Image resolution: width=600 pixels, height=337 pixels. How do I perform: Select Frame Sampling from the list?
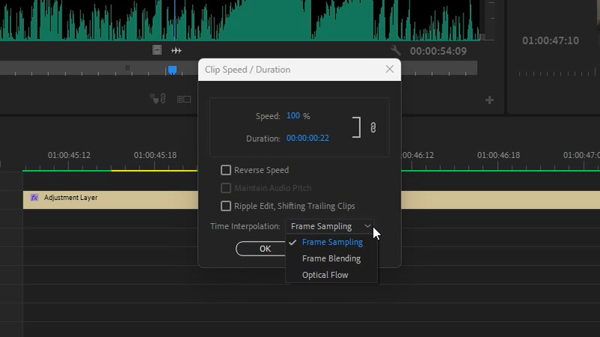tap(331, 242)
